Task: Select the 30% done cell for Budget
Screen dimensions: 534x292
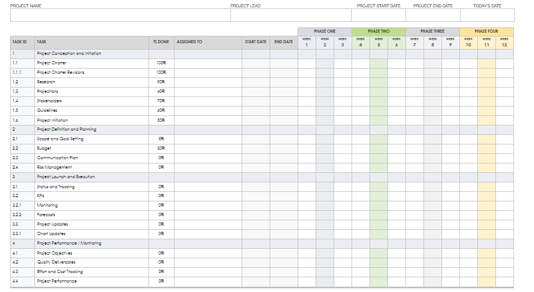Action: [x=161, y=149]
